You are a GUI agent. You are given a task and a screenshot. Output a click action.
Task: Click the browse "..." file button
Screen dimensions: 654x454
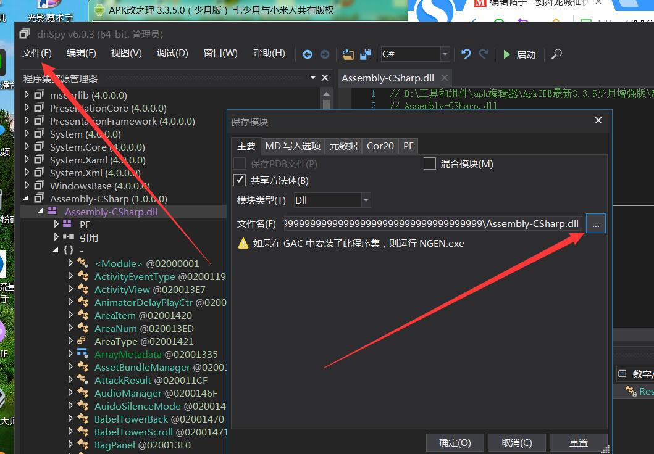tap(595, 223)
